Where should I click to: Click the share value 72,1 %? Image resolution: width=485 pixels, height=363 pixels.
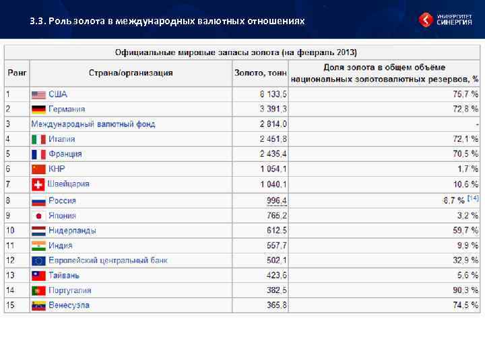click(465, 139)
